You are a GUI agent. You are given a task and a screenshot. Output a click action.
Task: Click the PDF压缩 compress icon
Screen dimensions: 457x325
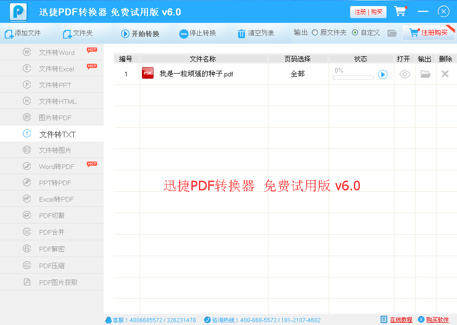[x=27, y=265]
